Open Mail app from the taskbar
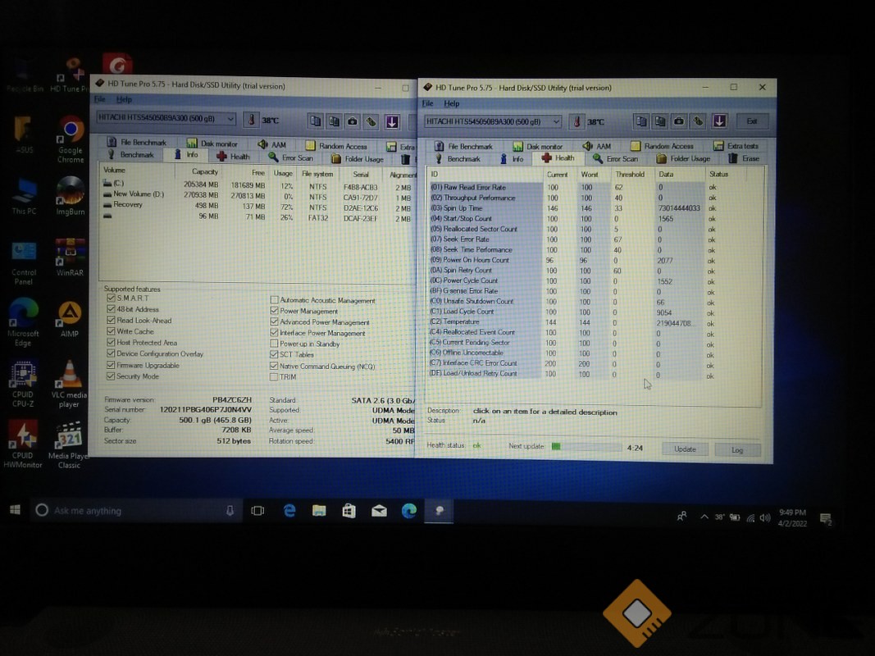 379,510
